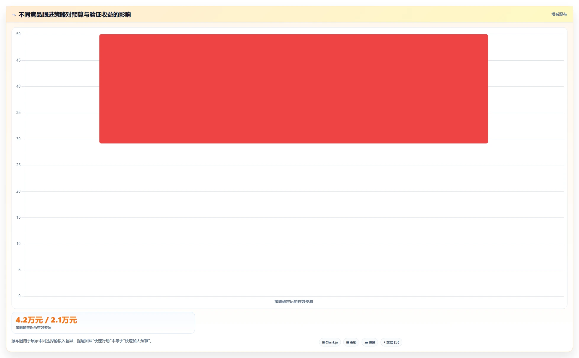579x358 pixels.
Task: Click the panel title 不同竞品跟进策略对预算与验证收益的影响
Action: (75, 14)
